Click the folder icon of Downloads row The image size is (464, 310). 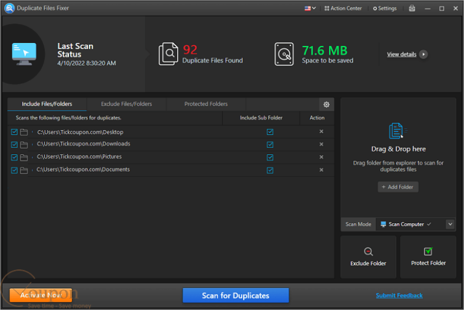(x=24, y=144)
